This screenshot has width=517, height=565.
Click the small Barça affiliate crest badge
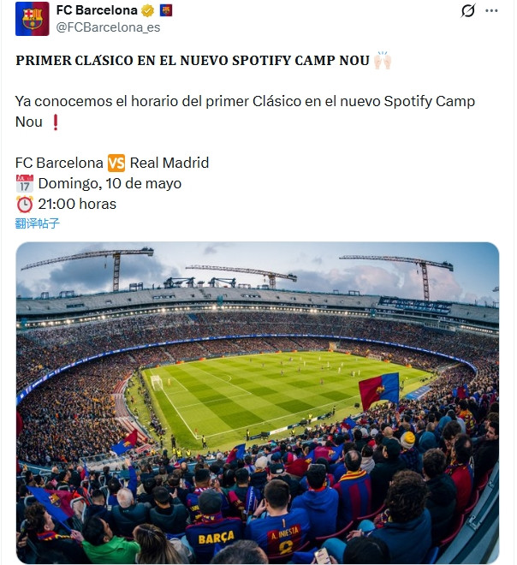coord(166,11)
